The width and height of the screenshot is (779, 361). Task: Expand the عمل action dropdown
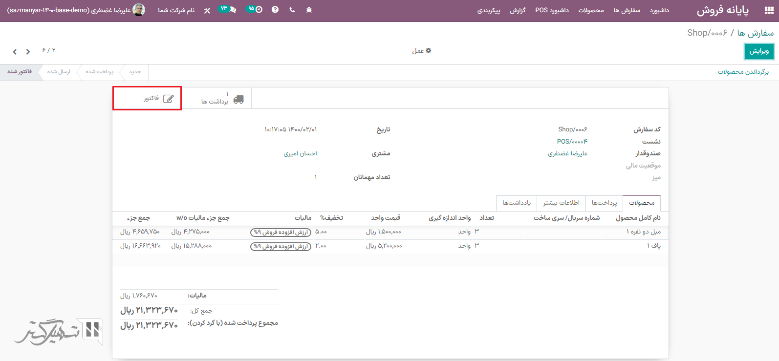tap(421, 51)
